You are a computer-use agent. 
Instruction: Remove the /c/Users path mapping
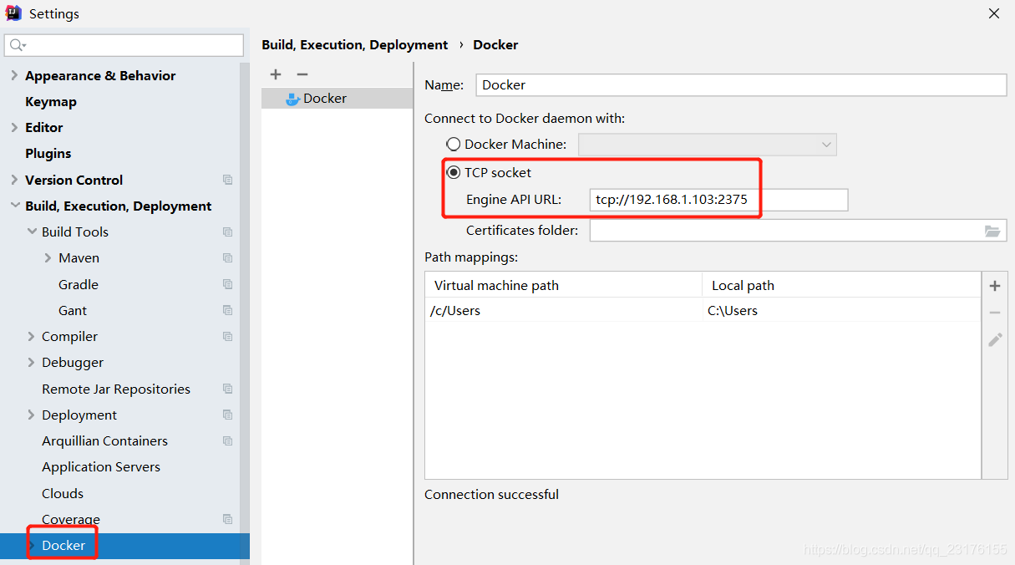(994, 313)
